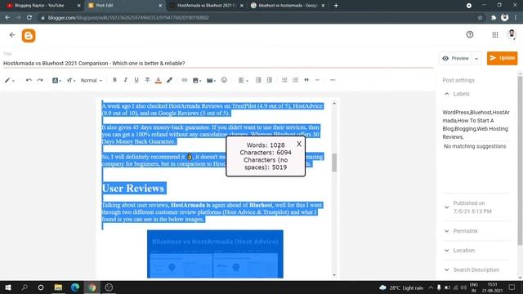523x294 pixels.
Task: Open the font family dropdown
Action: pyautogui.click(x=56, y=80)
